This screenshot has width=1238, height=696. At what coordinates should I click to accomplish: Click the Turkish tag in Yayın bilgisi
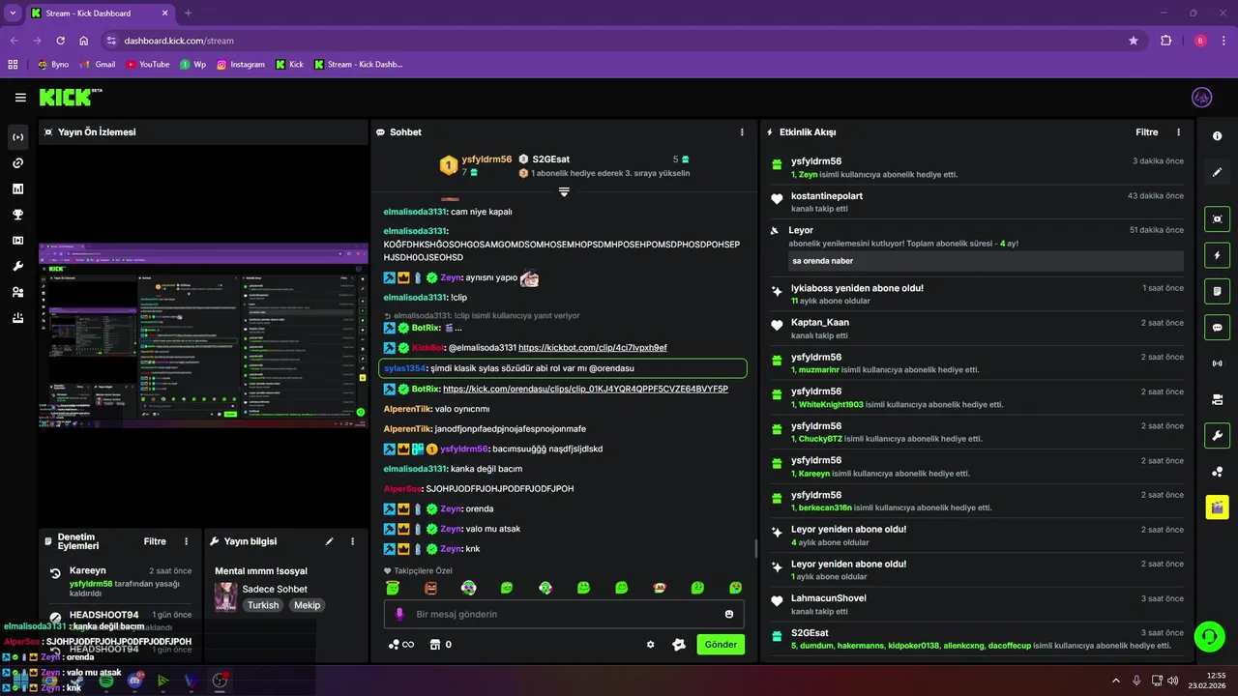click(x=263, y=605)
